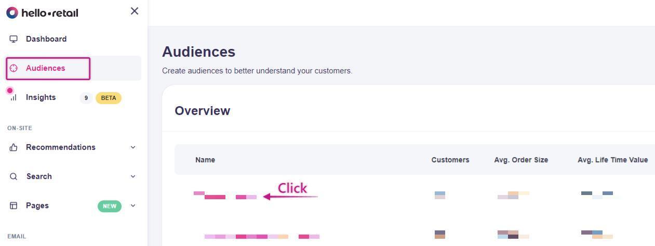The image size is (655, 246).
Task: Open the first audience name link
Action: [x=225, y=196]
